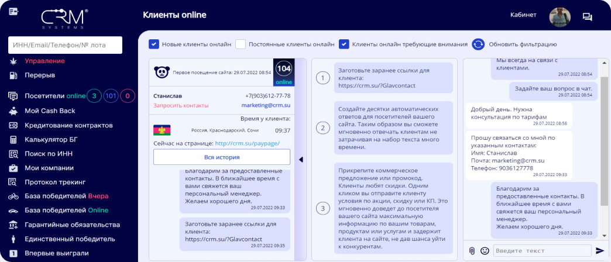Click the bank icon for Гарантийные обязательства
Image resolution: width=611 pixels, height=262 pixels.
pos(13,225)
